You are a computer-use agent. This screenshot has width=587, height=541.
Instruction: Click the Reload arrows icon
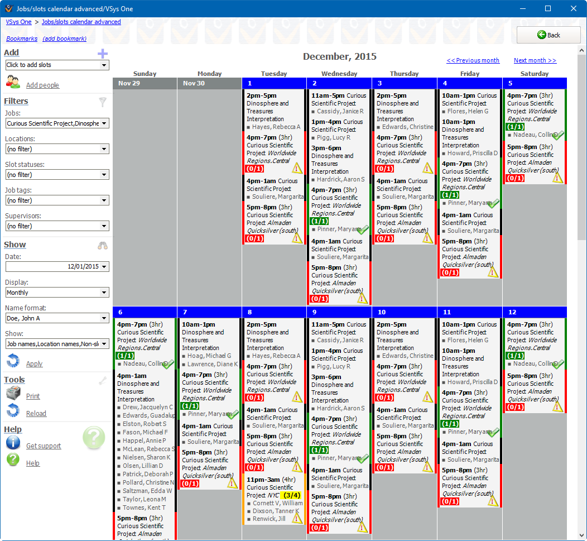13,411
